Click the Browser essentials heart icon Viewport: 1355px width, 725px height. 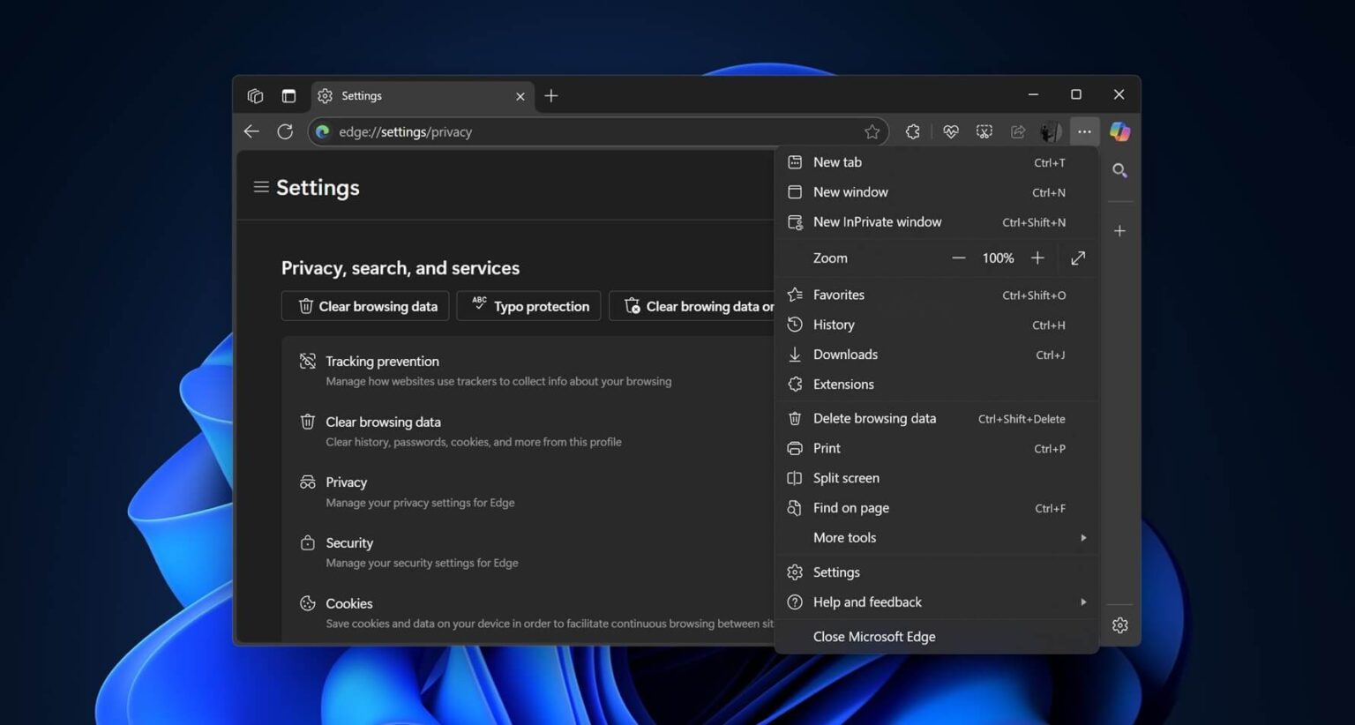tap(950, 131)
